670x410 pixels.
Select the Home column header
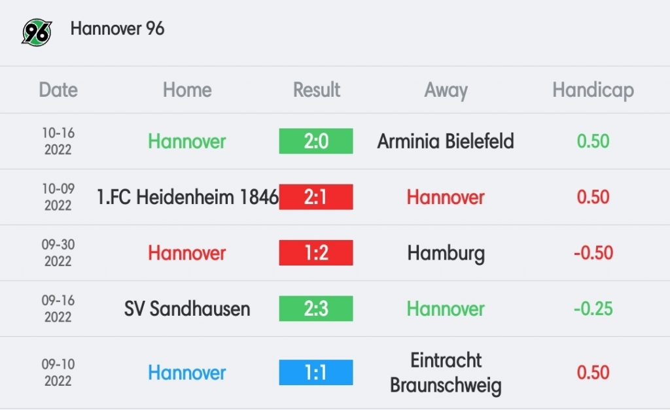click(187, 90)
